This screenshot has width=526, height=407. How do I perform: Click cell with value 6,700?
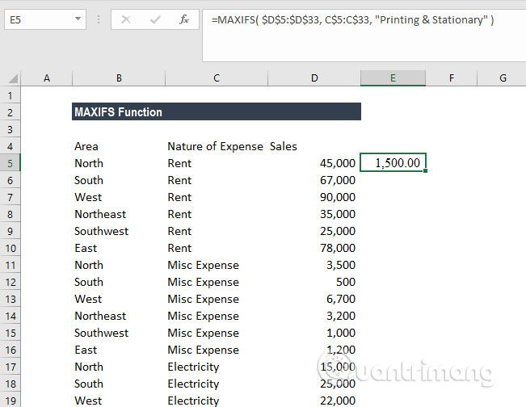[314, 299]
